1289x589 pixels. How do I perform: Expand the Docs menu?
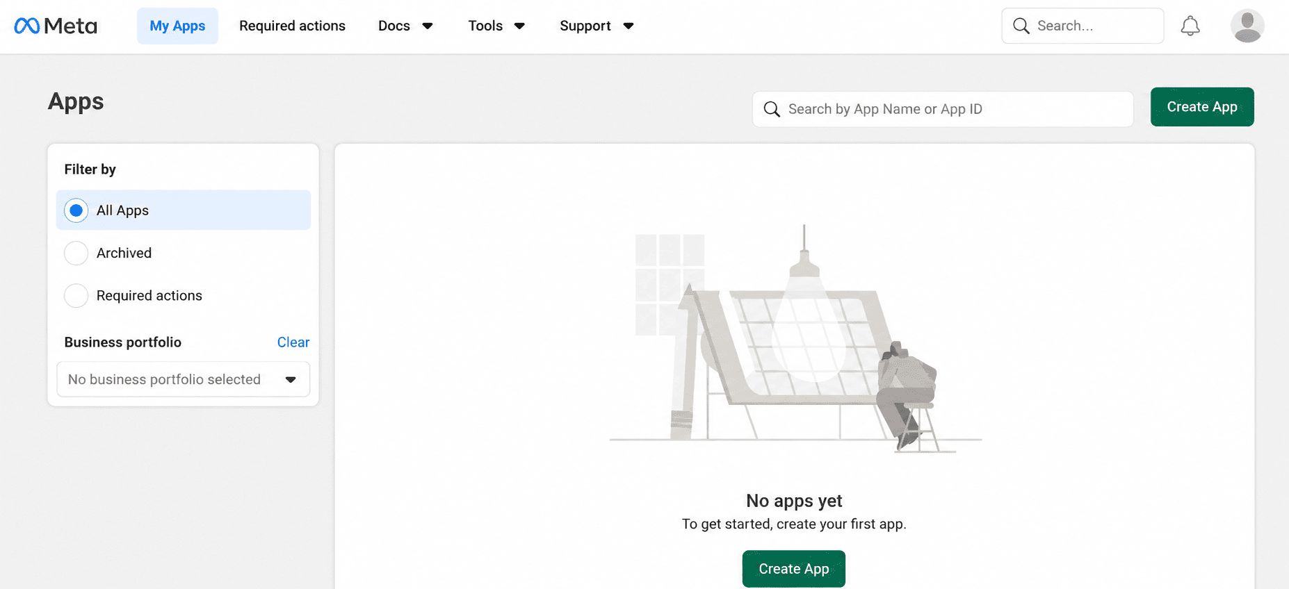point(405,26)
